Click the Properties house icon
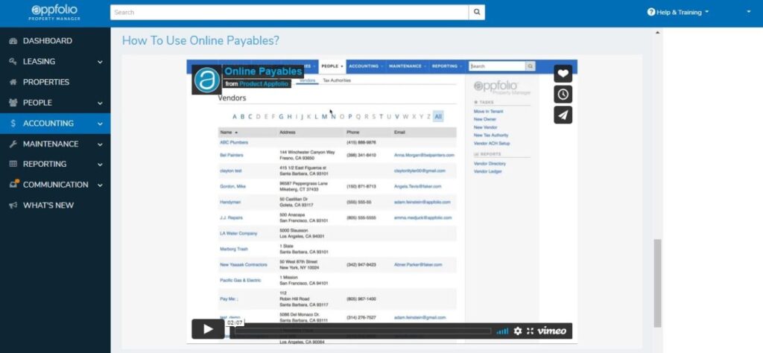The image size is (763, 353). [13, 82]
